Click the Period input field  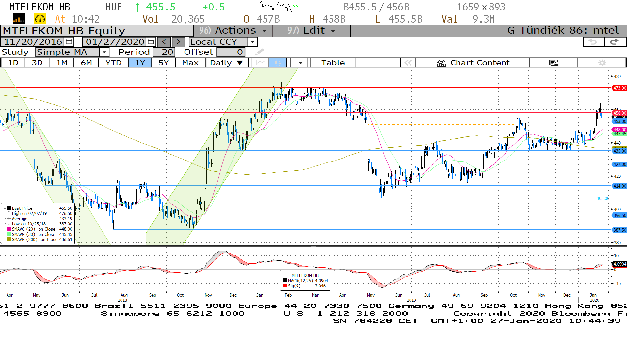(x=164, y=52)
